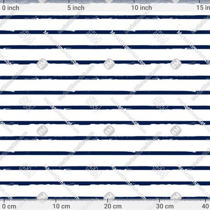This screenshot has width=210, height=210.
Task: Click the rightmost gray M badge on eighth stripe
Action: pyautogui.click(x=176, y=131)
